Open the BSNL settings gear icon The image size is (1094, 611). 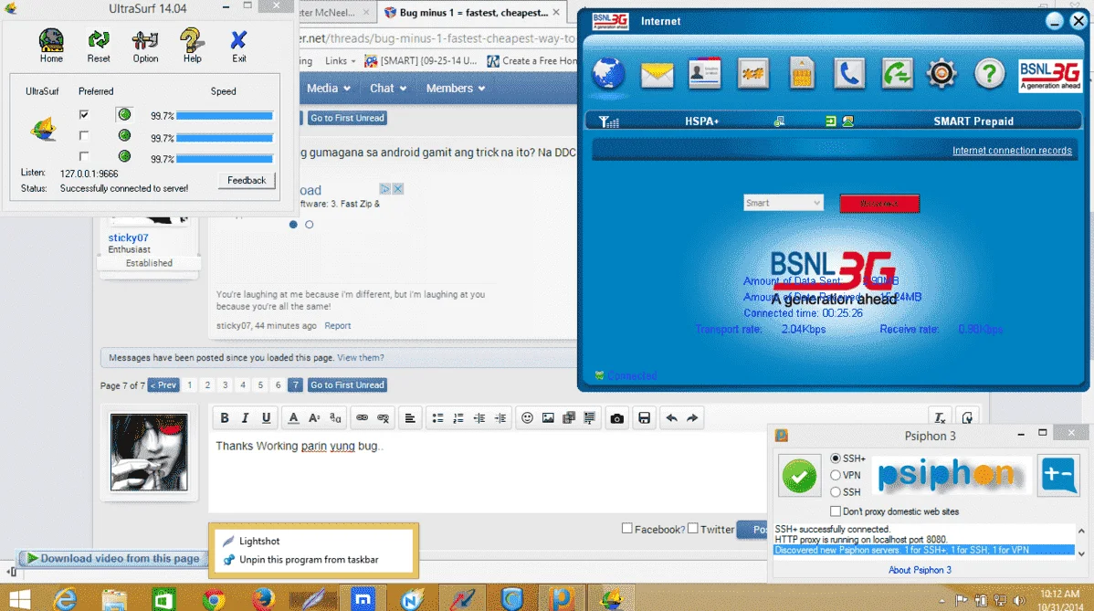coord(941,73)
